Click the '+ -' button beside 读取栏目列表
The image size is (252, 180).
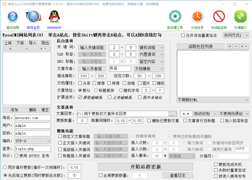[x=244, y=46]
